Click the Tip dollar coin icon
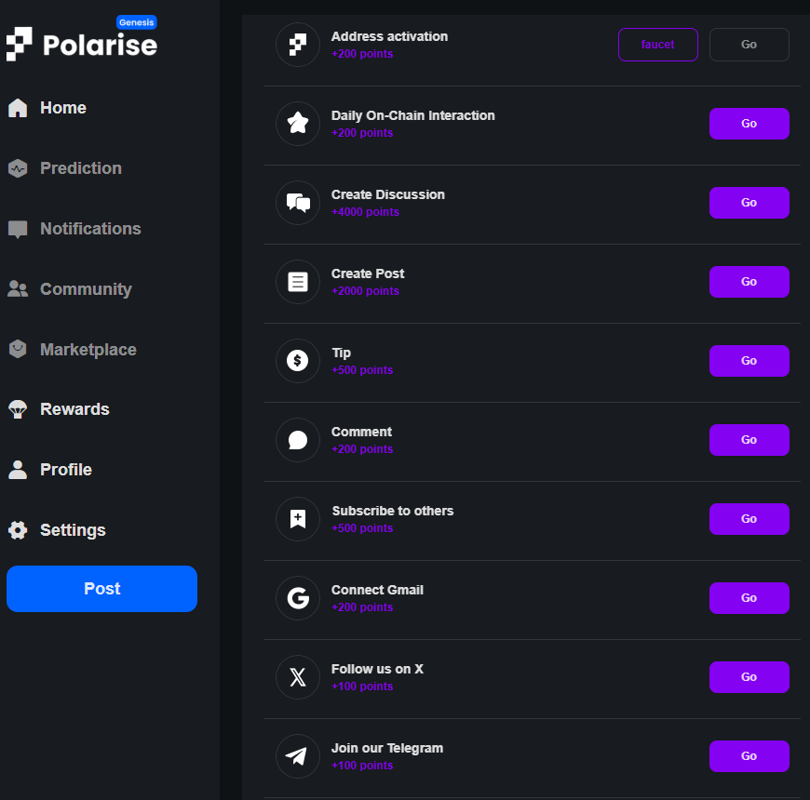This screenshot has height=800, width=810. pos(298,361)
